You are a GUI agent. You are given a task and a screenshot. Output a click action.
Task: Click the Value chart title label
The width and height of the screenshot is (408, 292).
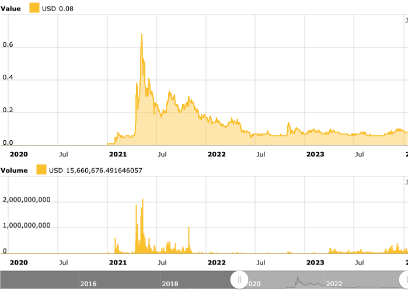click(x=11, y=9)
